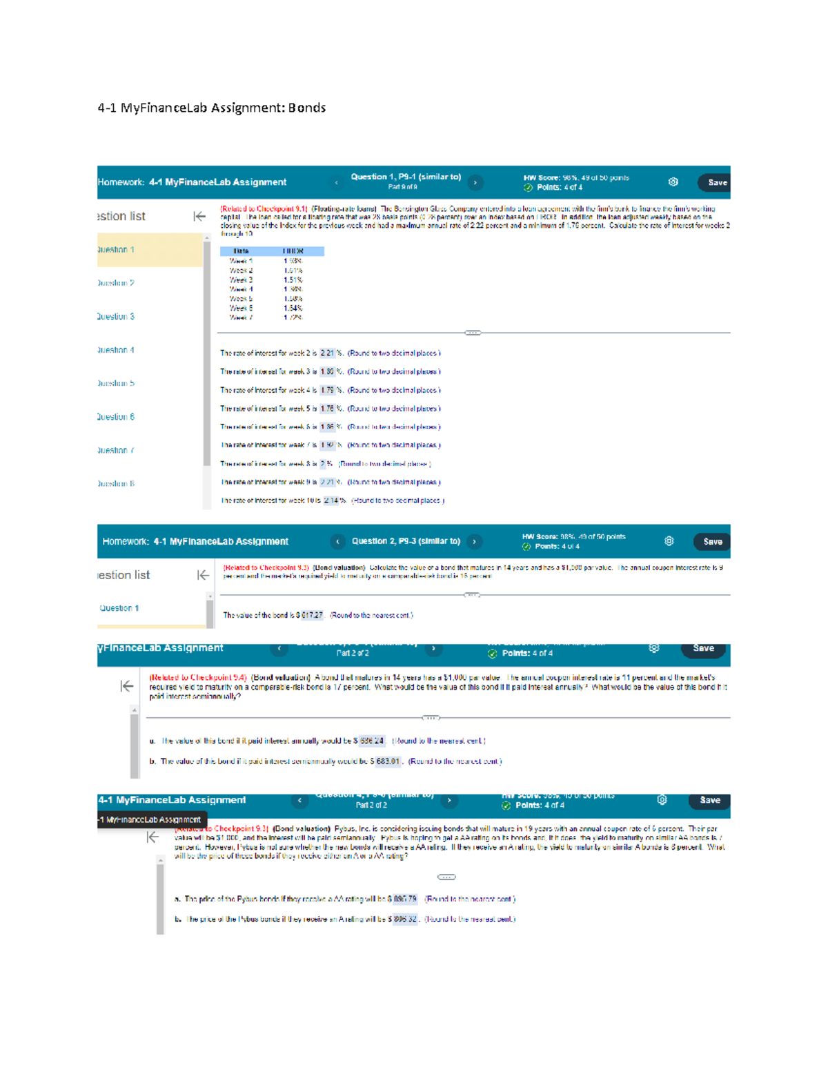Screen dimensions: 828x1072
Task: Click Save button in Question 2 header
Action: tap(712, 542)
